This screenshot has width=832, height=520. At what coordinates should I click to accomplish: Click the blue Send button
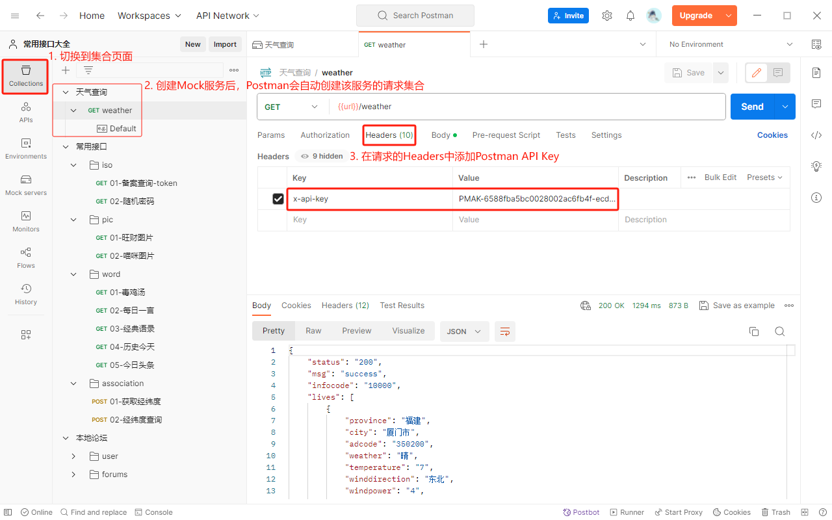(753, 107)
